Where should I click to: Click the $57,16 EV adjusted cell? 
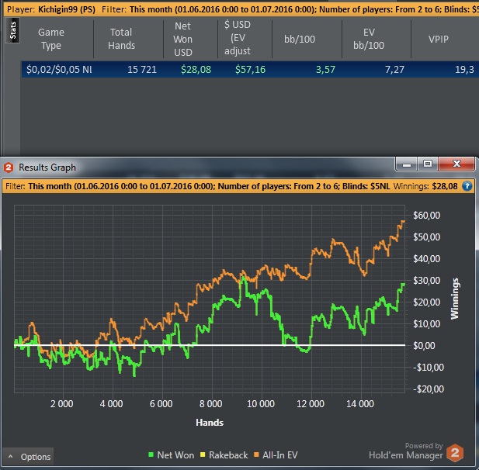pyautogui.click(x=250, y=70)
